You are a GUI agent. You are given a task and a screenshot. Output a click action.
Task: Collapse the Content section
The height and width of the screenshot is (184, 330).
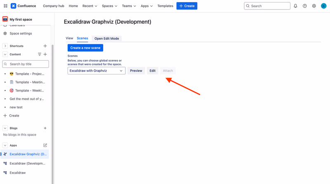(5, 54)
